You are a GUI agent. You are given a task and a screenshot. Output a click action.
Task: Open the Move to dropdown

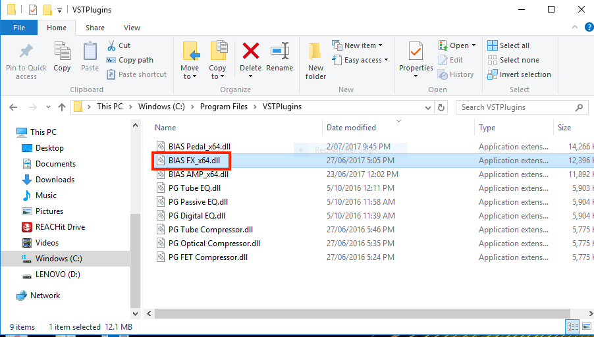pyautogui.click(x=190, y=61)
